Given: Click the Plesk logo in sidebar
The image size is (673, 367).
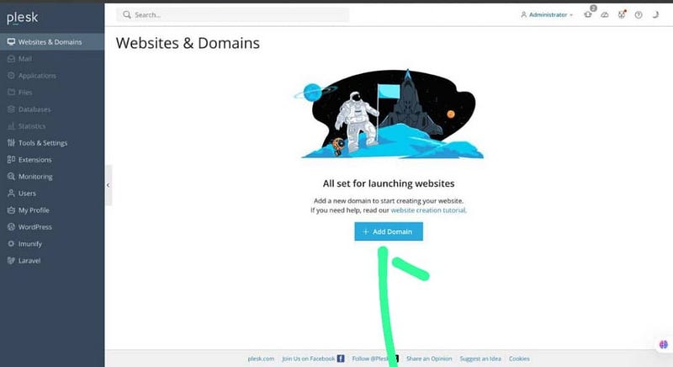Looking at the screenshot, I should coord(23,18).
